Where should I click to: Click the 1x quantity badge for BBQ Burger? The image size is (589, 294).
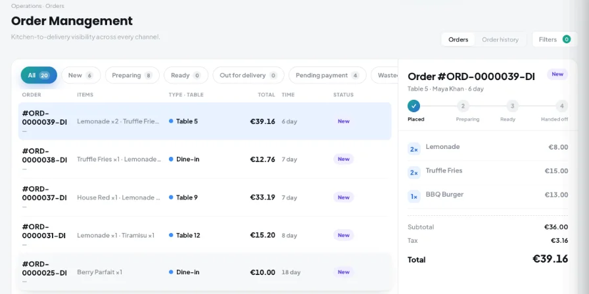click(414, 196)
